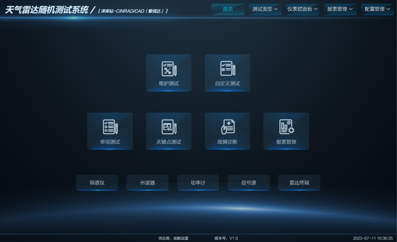Open the 关键点测试 key icon

click(x=169, y=127)
